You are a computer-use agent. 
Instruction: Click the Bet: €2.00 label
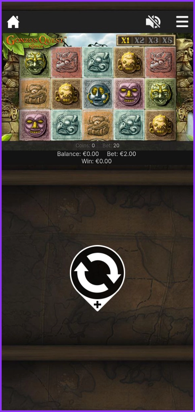click(x=121, y=154)
